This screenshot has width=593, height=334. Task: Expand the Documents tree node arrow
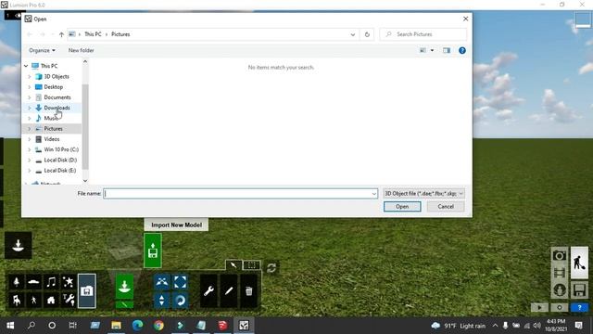point(30,97)
